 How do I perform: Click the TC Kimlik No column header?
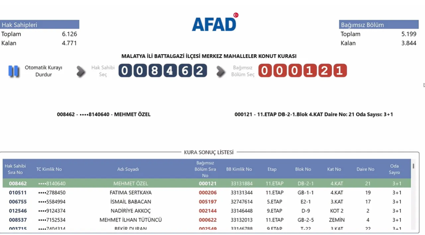coord(49,169)
